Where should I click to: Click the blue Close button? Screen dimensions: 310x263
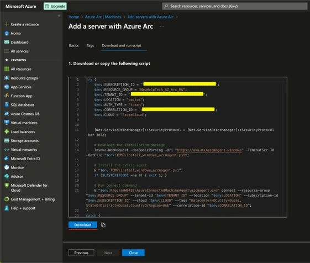click(x=133, y=253)
